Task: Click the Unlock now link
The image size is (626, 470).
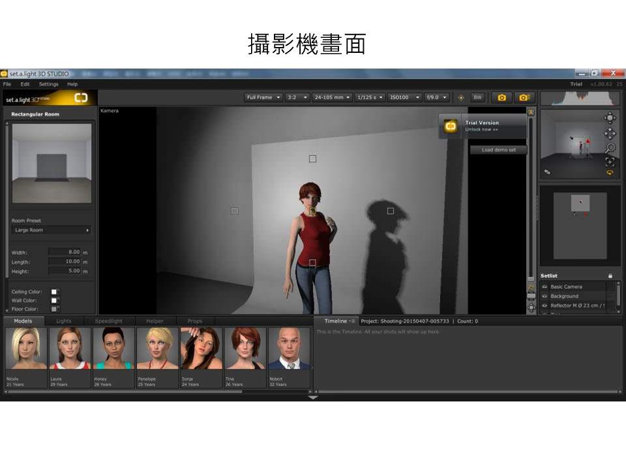Action: tap(481, 129)
